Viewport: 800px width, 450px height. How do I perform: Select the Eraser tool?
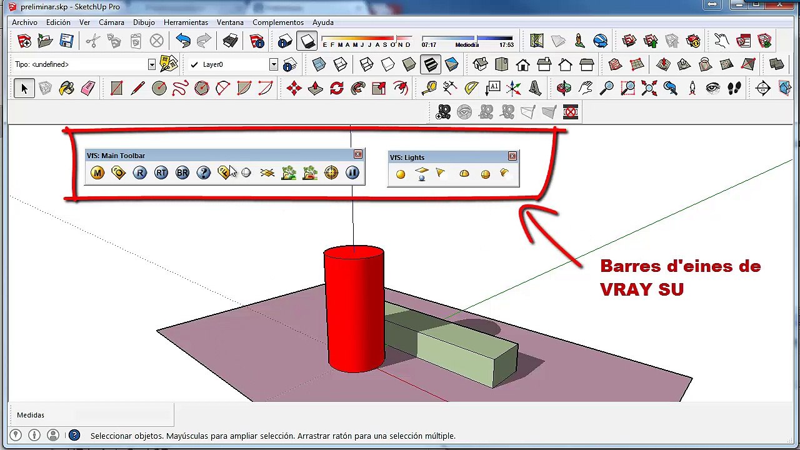(x=87, y=88)
